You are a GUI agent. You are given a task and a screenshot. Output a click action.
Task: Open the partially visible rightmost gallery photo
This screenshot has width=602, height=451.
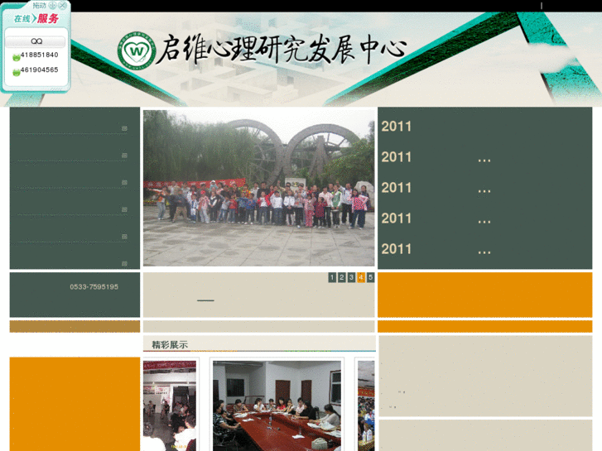366,405
